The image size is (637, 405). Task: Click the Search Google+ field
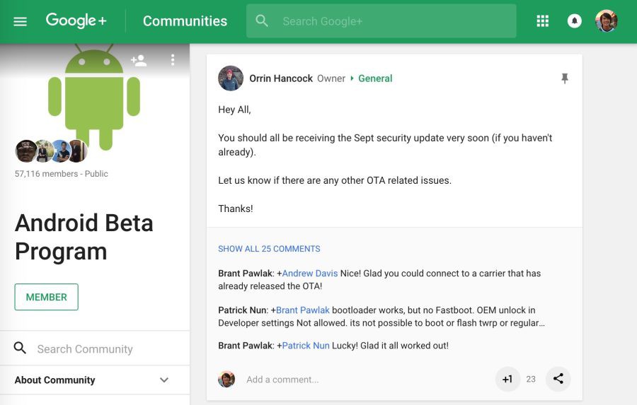click(381, 21)
